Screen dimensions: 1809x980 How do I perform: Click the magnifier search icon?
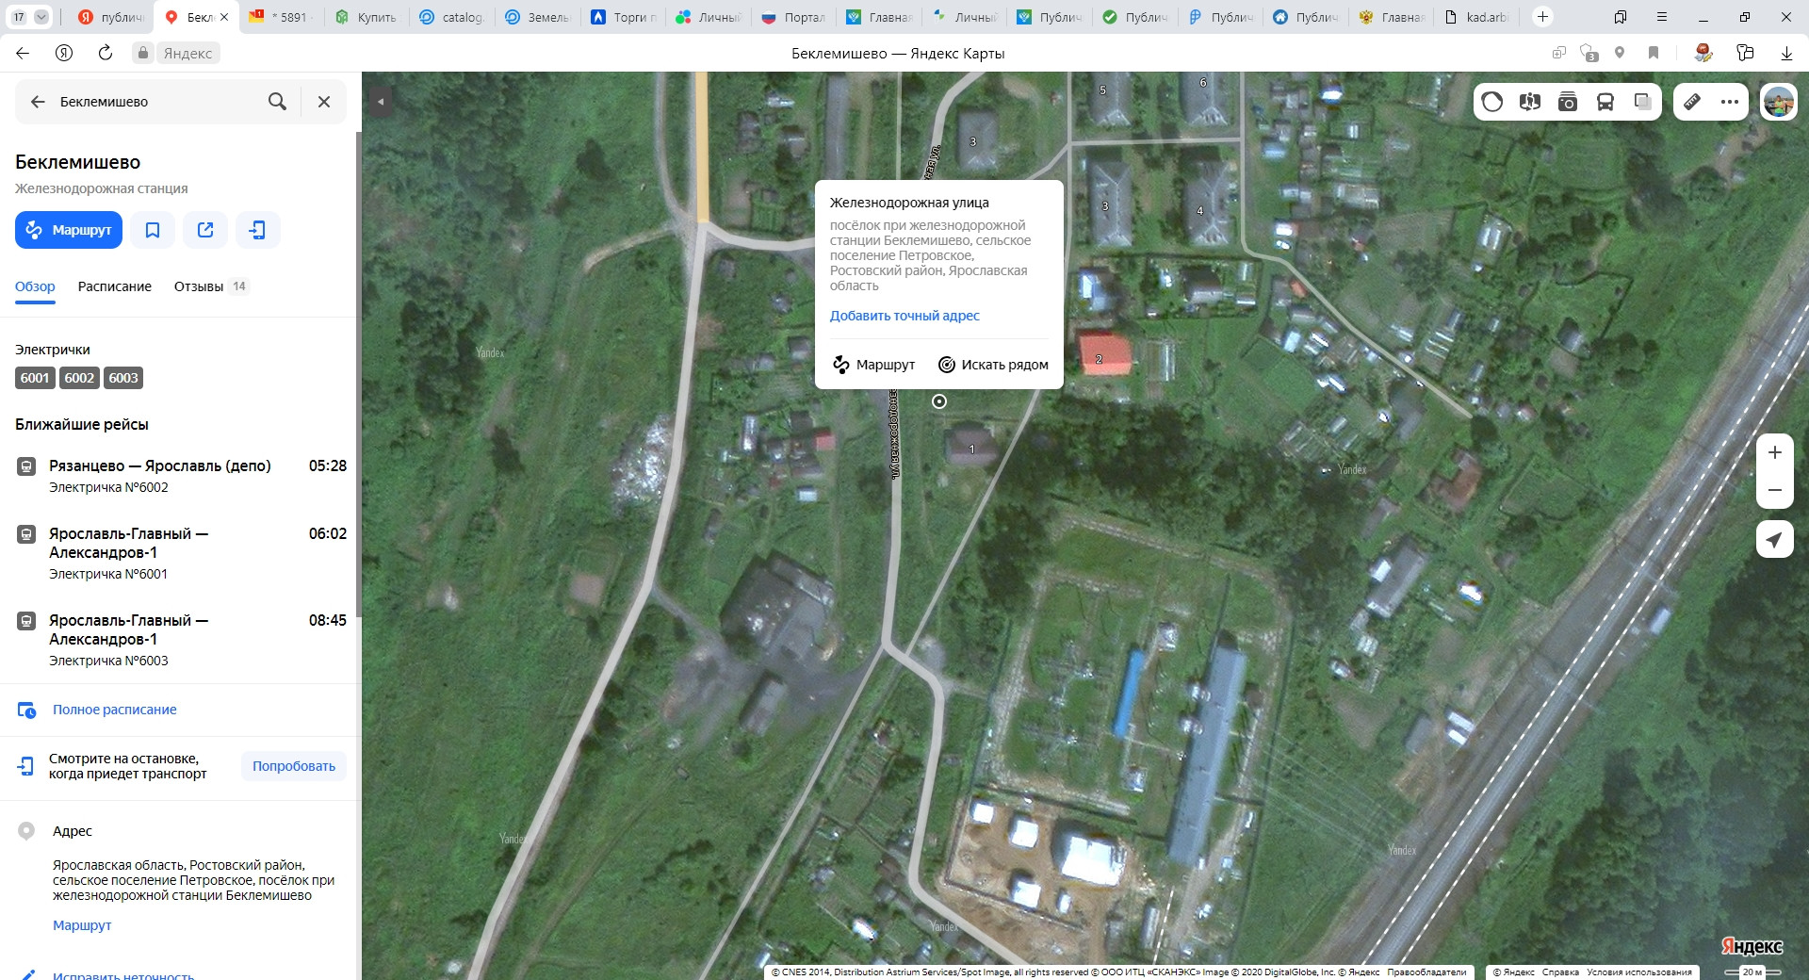pyautogui.click(x=277, y=102)
